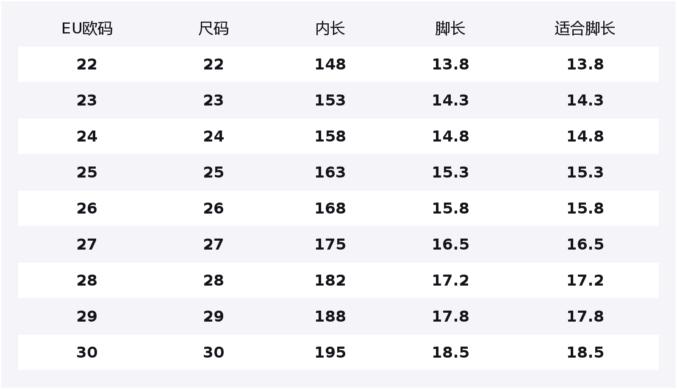Click the 适合脚长 column header
Viewport: 677px width, 389px height.
pyautogui.click(x=585, y=28)
